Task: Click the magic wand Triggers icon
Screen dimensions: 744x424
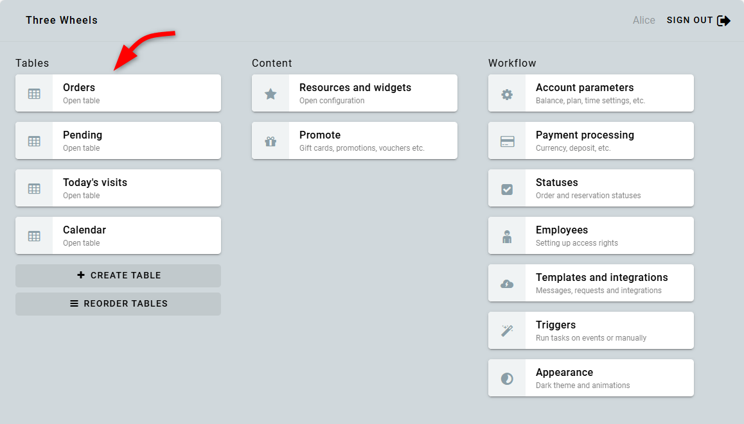Action: coord(507,331)
